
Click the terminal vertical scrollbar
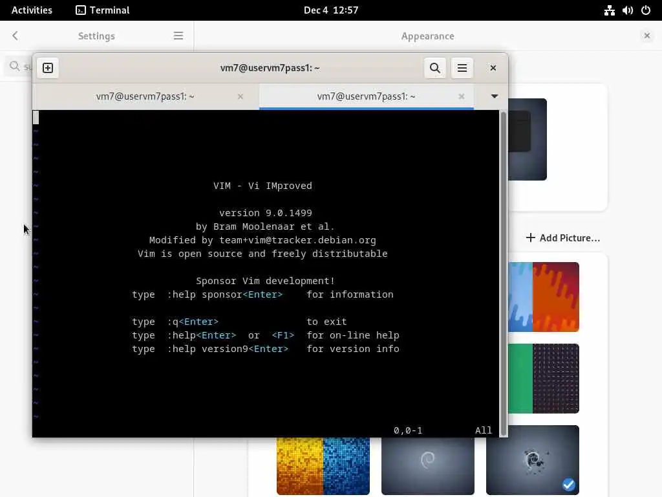pos(503,274)
